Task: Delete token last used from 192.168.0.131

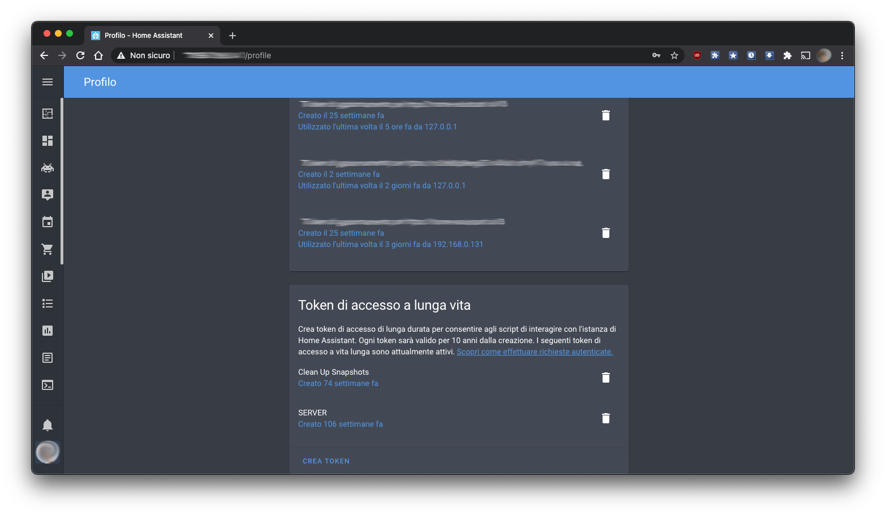Action: pyautogui.click(x=606, y=233)
